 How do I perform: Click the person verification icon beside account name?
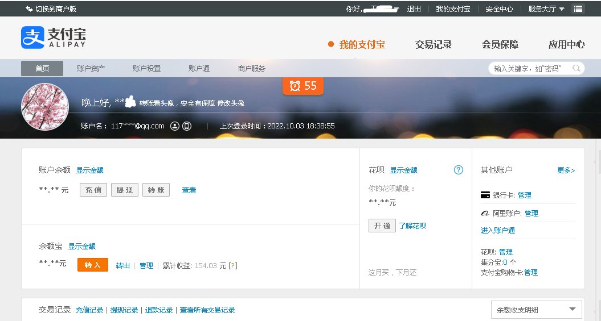pos(175,126)
